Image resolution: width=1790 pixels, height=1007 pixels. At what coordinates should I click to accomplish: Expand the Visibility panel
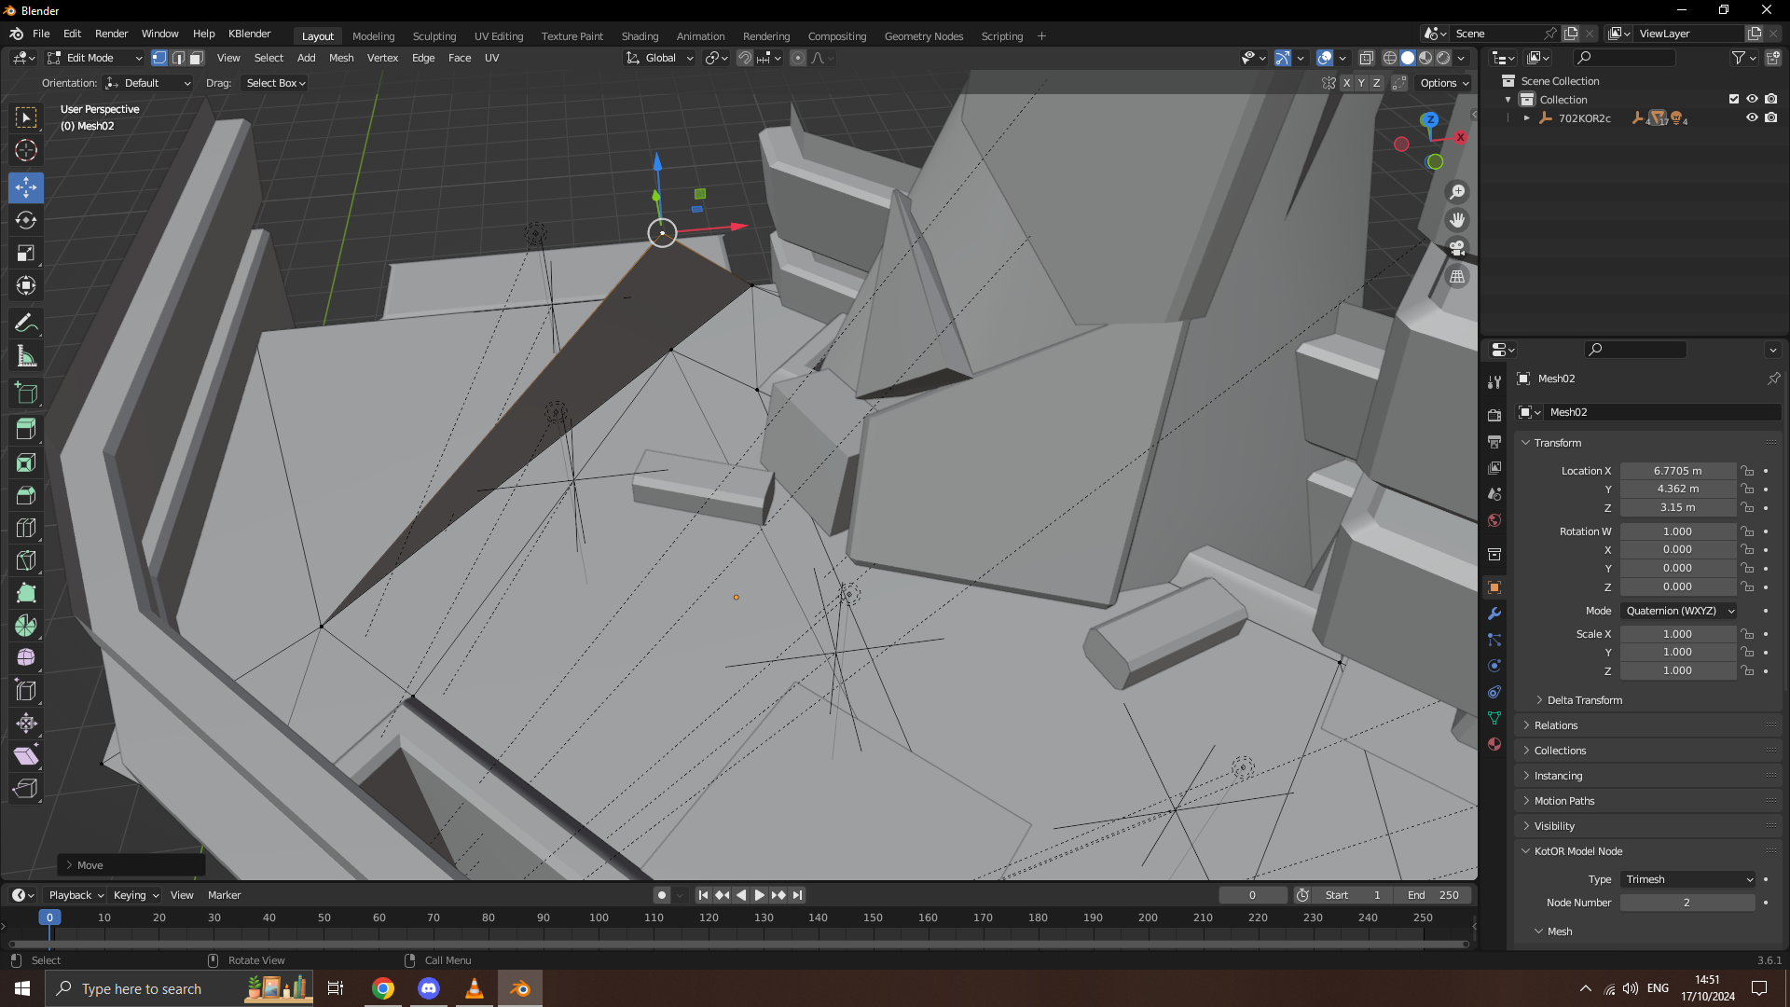point(1553,826)
